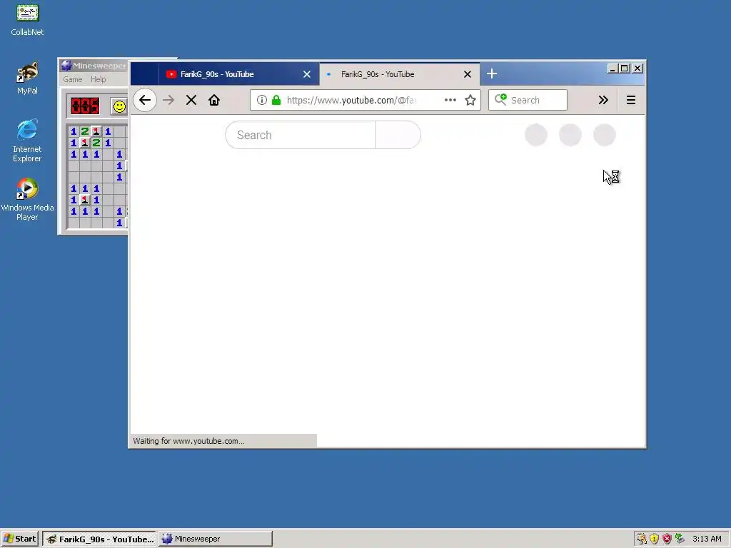The height and width of the screenshot is (548, 731).
Task: Click the green-arrow safely remove hardware tray icon
Action: pyautogui.click(x=680, y=539)
